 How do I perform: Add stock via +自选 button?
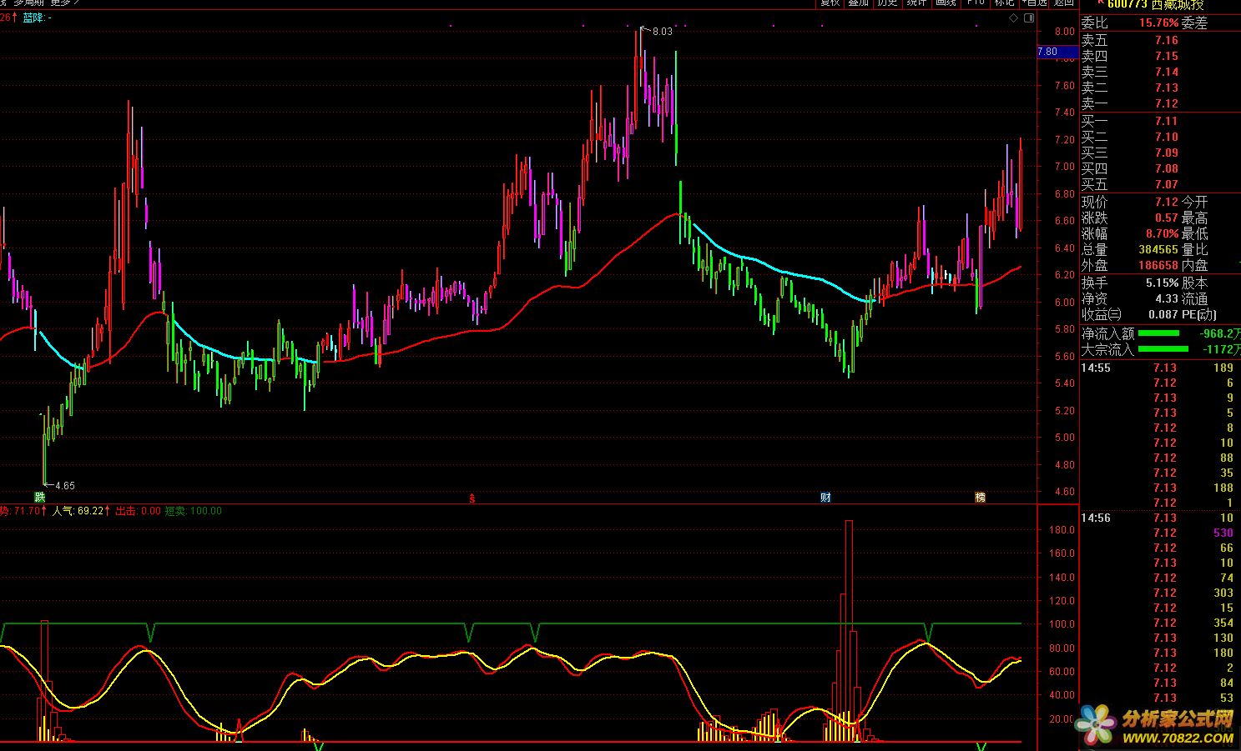(1033, 3)
